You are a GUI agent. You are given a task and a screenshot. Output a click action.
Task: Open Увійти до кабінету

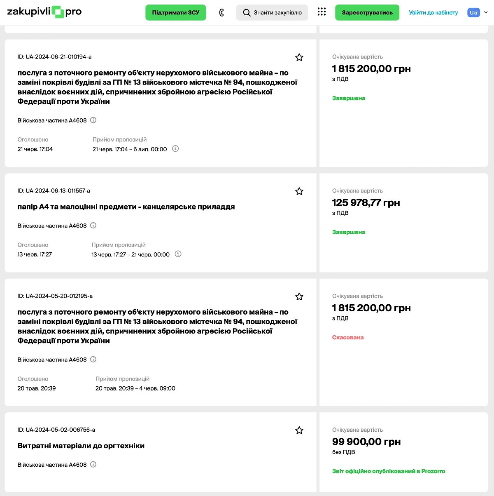click(x=433, y=12)
